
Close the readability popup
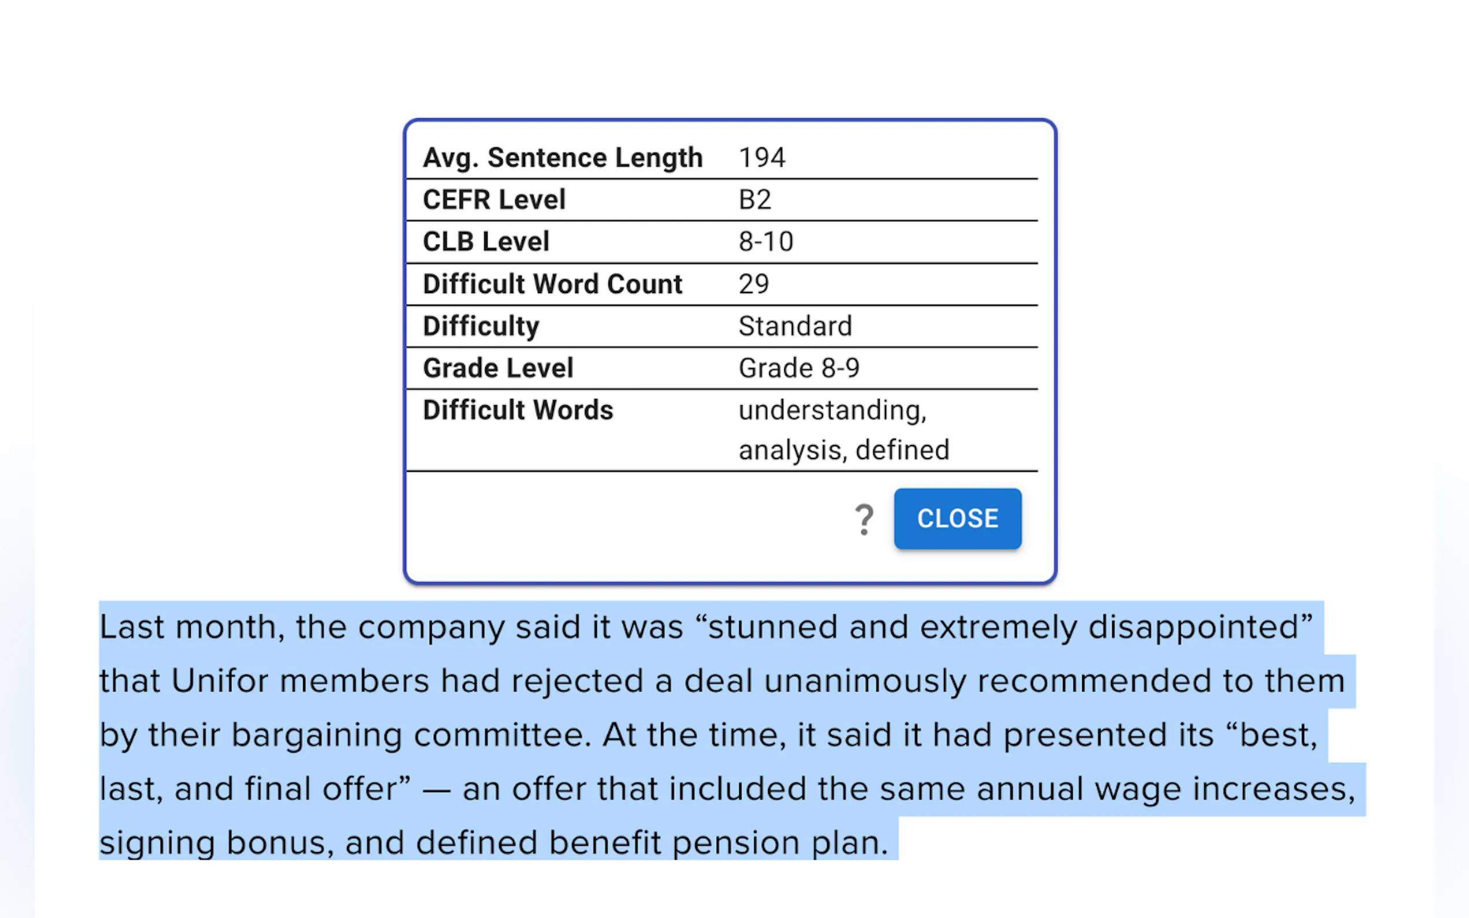pos(957,519)
